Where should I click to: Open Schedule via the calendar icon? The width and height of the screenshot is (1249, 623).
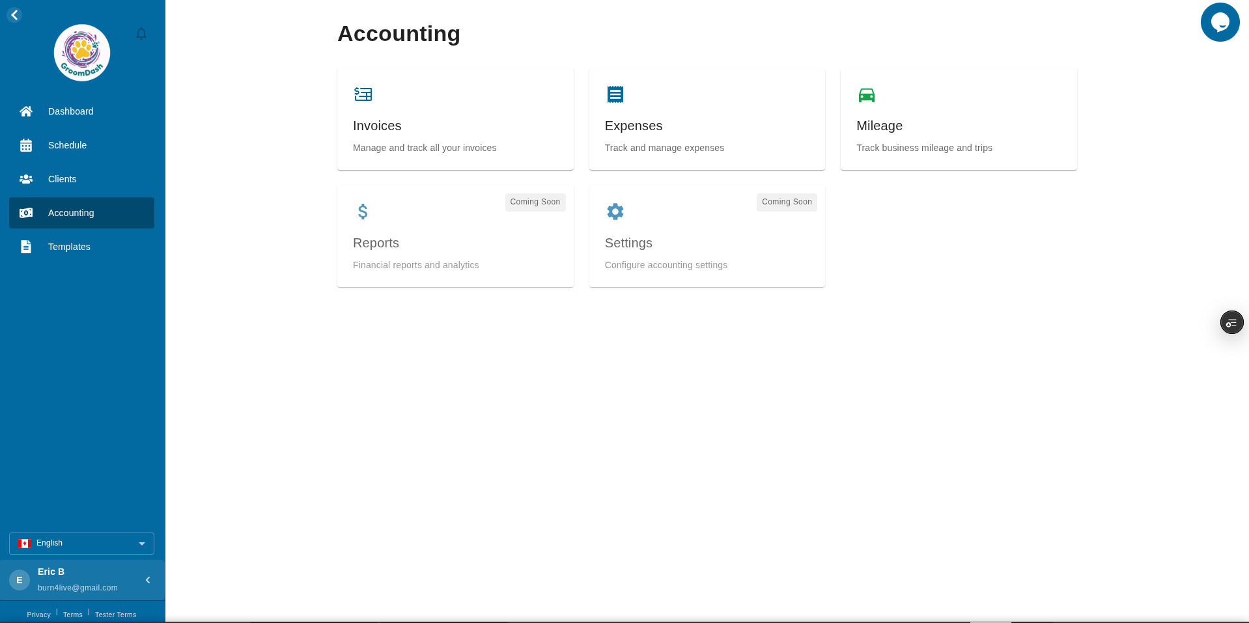point(26,145)
